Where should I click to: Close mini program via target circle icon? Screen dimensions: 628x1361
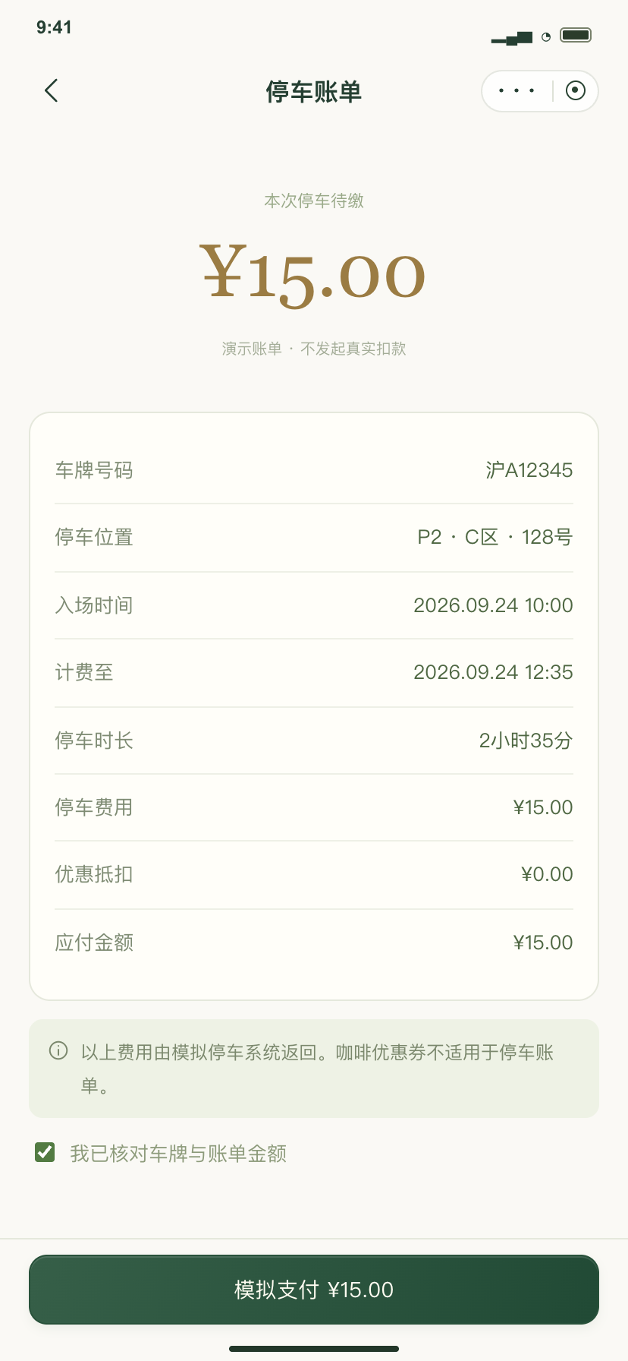tap(576, 91)
